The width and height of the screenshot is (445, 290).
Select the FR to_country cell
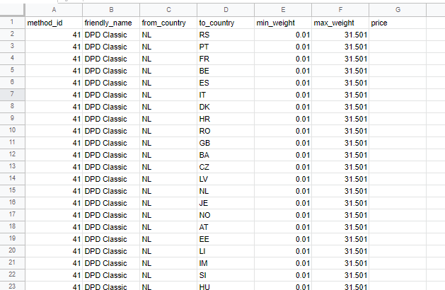click(226, 59)
